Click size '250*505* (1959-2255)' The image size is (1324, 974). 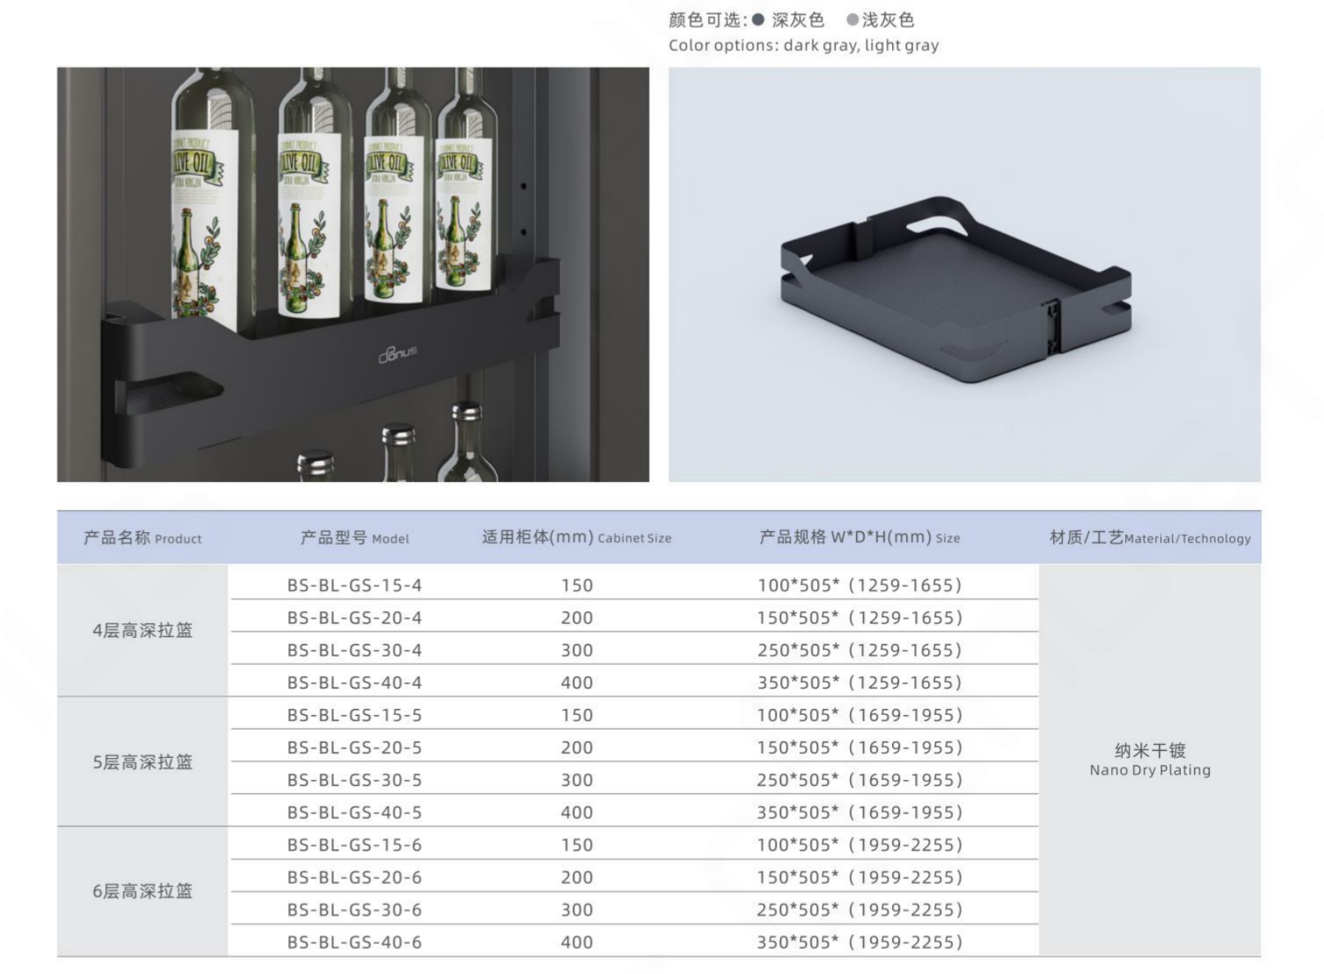pyautogui.click(x=859, y=910)
